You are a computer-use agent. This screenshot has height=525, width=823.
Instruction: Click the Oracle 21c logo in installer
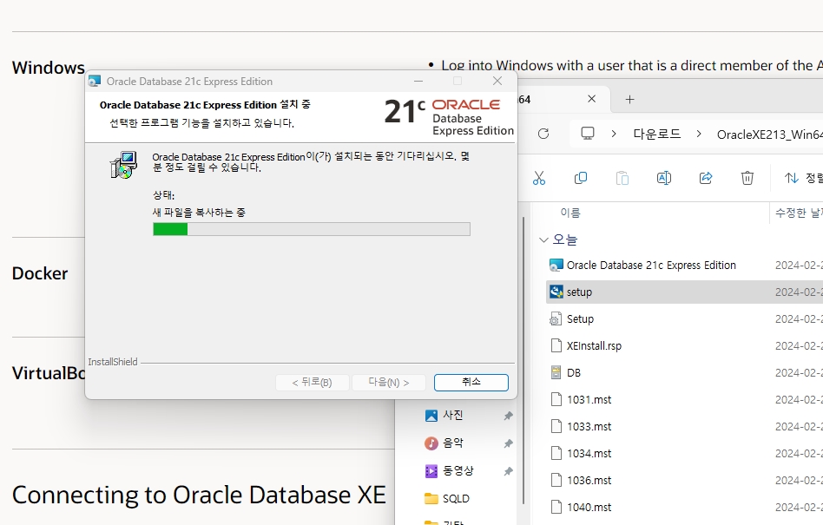click(449, 117)
